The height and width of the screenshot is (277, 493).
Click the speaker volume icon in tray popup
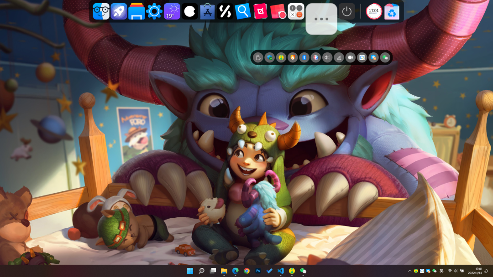coord(327,57)
